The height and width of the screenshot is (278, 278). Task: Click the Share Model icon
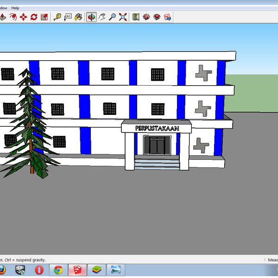(157, 17)
